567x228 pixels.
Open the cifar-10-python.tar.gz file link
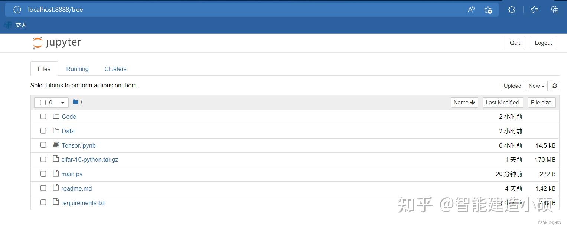[x=89, y=160]
